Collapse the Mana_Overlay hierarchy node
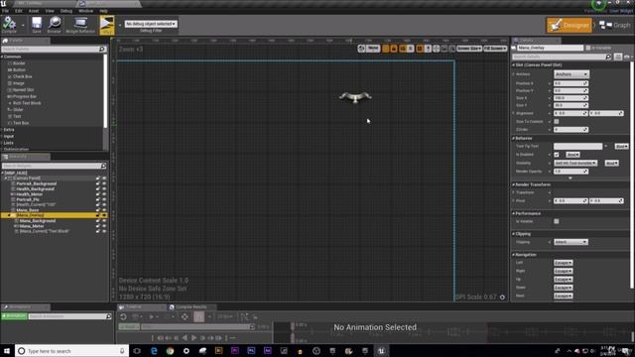 click(9, 216)
